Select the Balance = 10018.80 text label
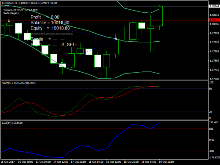The image size is (220, 165). pos(50,22)
